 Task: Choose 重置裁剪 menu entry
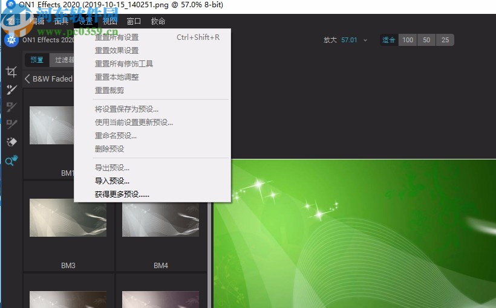click(152, 91)
